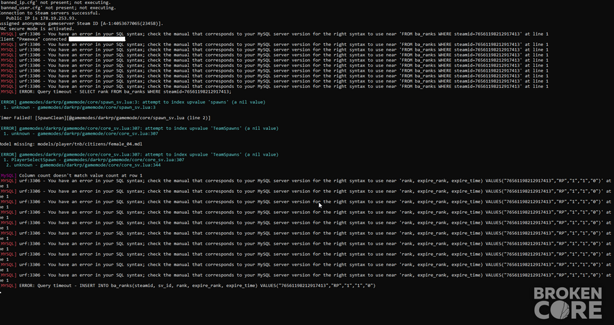The height and width of the screenshot is (325, 614).
Task: Click the "VAC secure mode is activated" line
Action: [37, 28]
